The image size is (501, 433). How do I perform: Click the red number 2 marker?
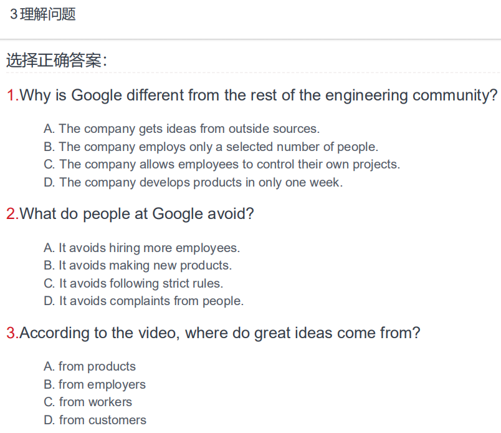tap(13, 214)
